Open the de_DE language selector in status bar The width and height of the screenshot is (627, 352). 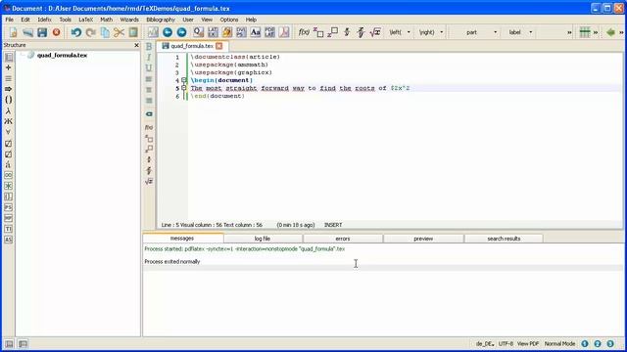point(485,344)
